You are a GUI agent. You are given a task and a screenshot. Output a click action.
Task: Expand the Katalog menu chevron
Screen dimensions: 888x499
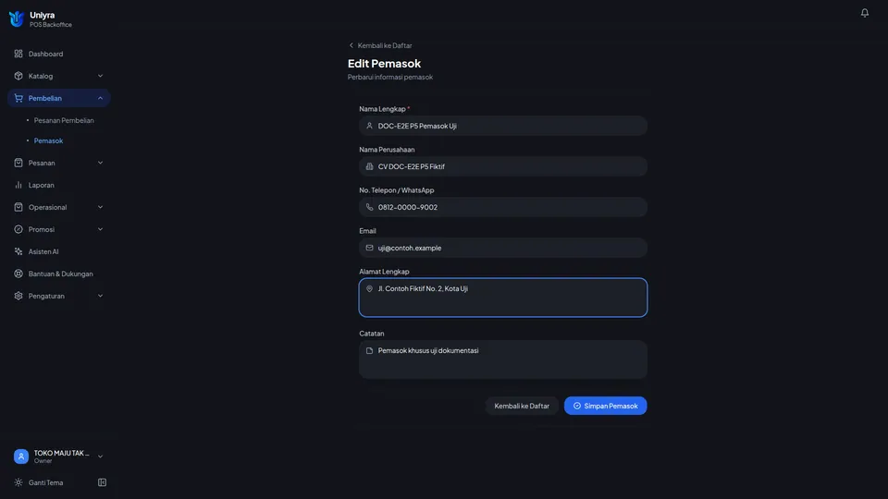pos(100,76)
